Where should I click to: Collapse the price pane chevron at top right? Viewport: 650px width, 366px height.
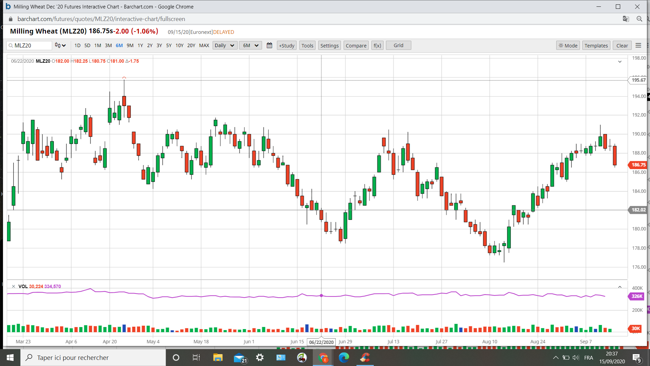[x=620, y=62]
